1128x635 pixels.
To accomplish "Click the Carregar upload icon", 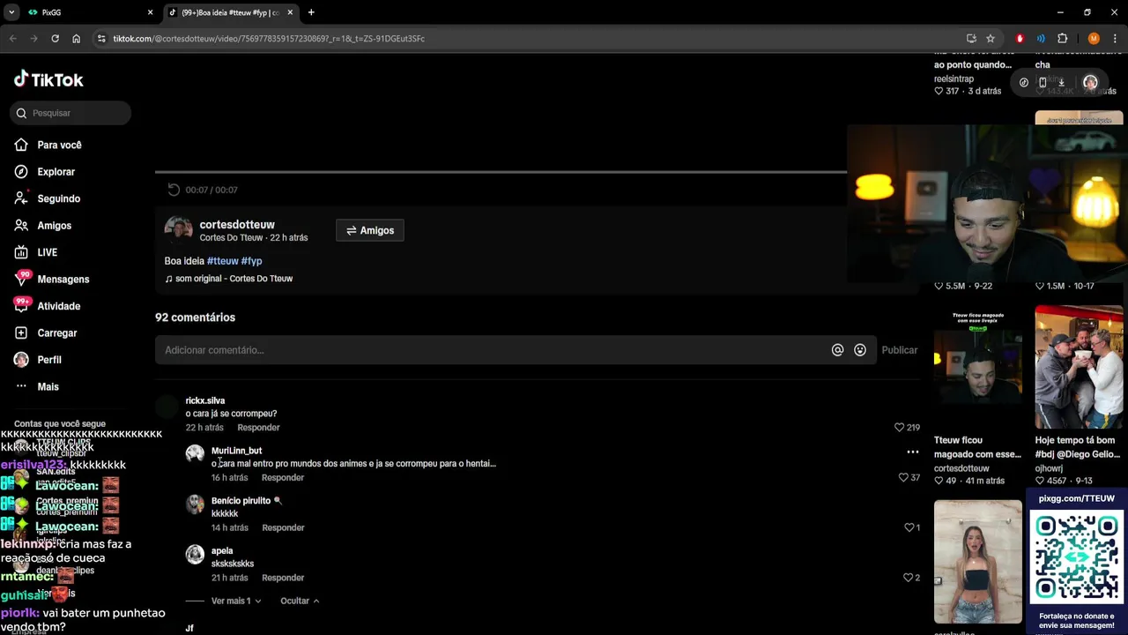I will tap(21, 332).
